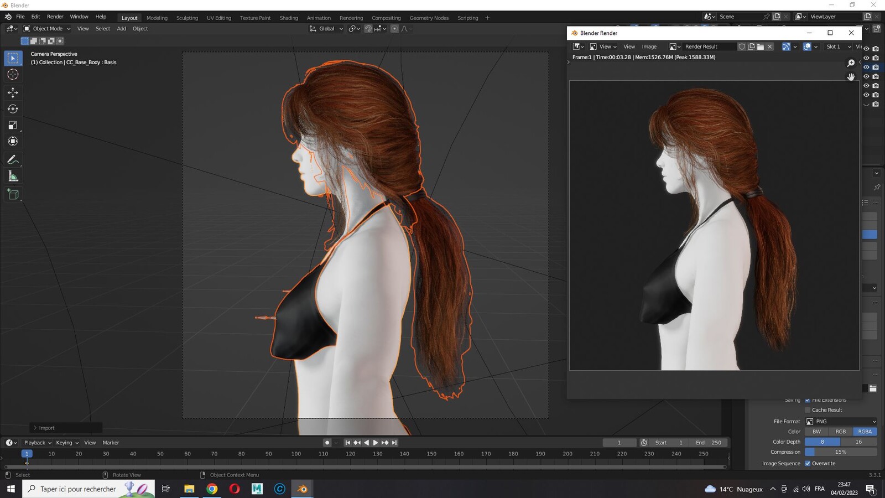
Task: Toggle the Overwrite checkbox
Action: pyautogui.click(x=808, y=464)
